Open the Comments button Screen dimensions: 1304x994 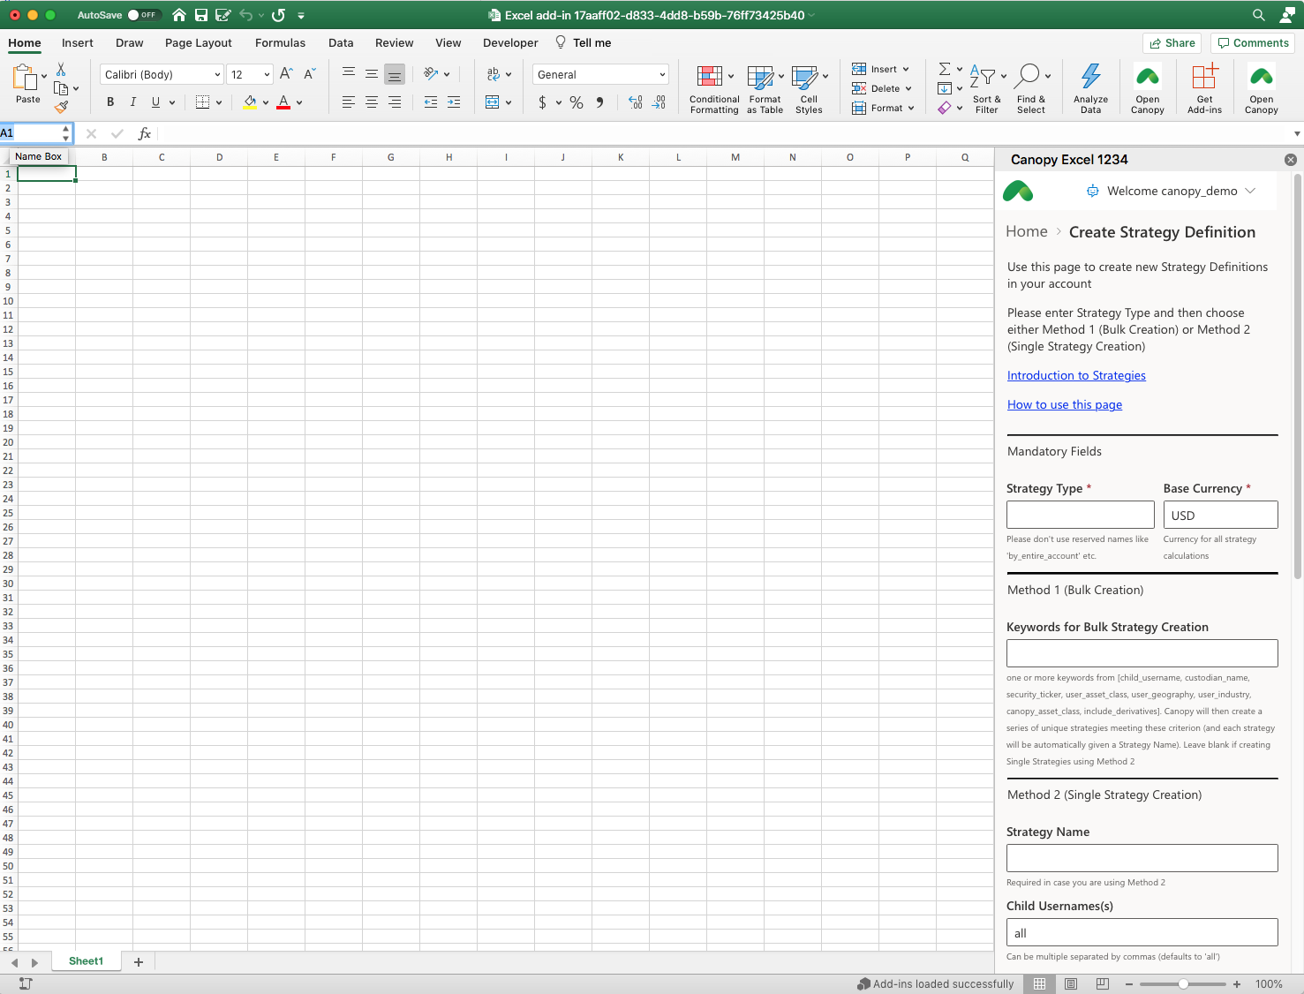click(1253, 42)
